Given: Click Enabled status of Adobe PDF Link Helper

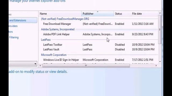Looking at the screenshot, I should pyautogui.click(x=119, y=34).
